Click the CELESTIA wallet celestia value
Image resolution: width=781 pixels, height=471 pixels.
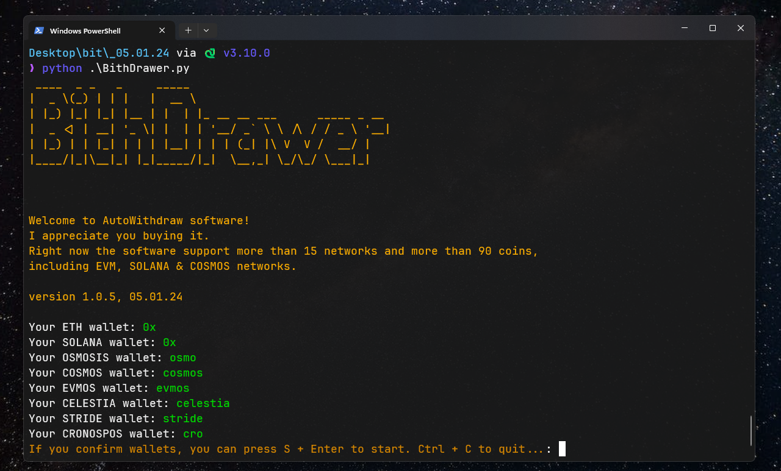pos(203,403)
